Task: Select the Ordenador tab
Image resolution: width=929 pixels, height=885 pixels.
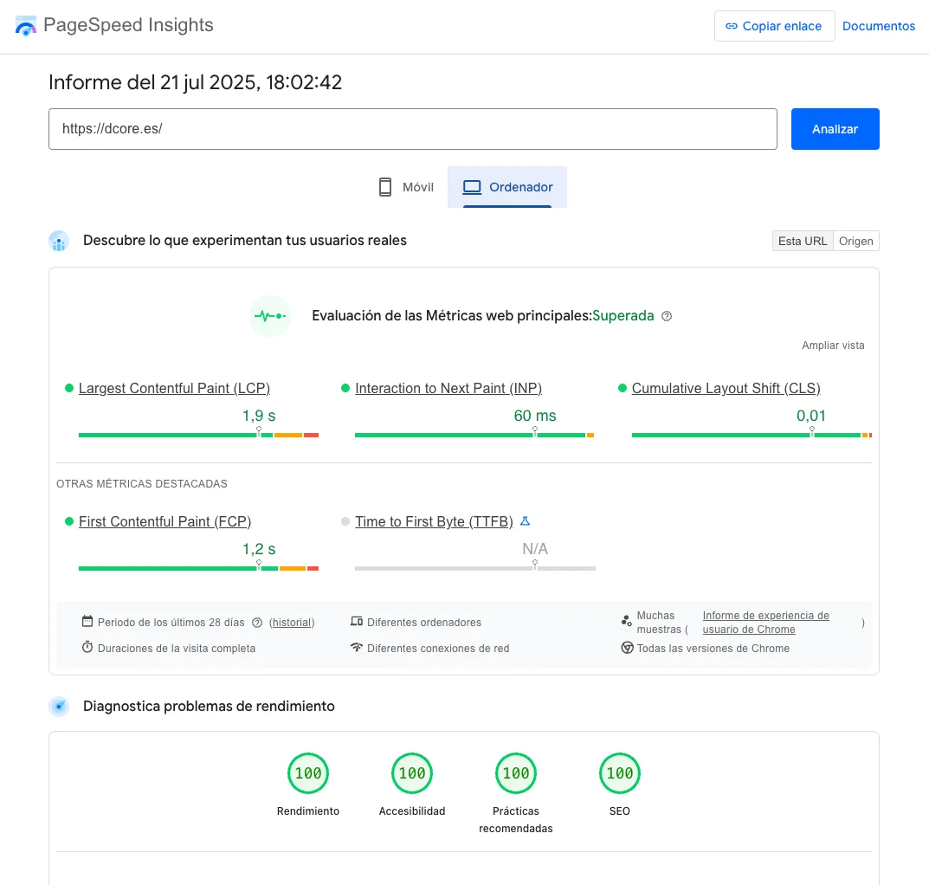Action: click(x=507, y=187)
